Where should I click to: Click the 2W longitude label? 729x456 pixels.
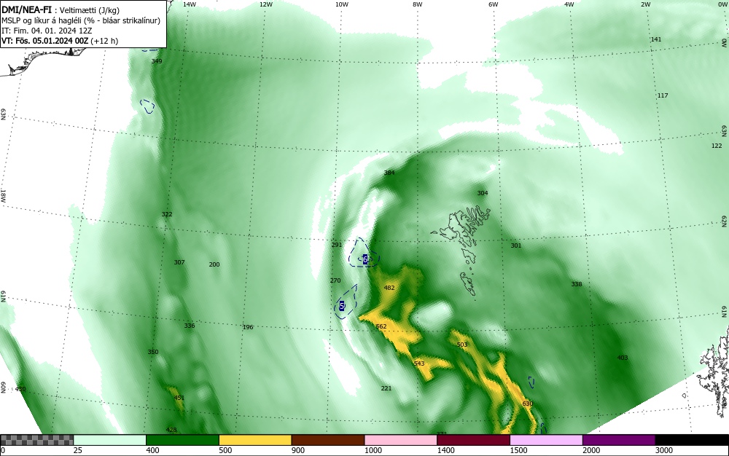pyautogui.click(x=645, y=4)
